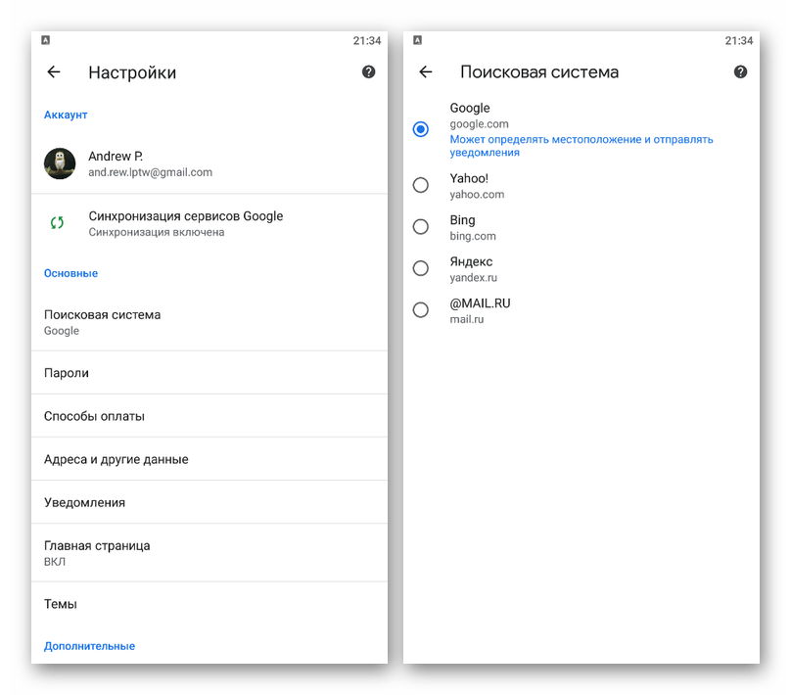Open Поисковая система setting
Screen dimensions: 791x695
[209, 322]
